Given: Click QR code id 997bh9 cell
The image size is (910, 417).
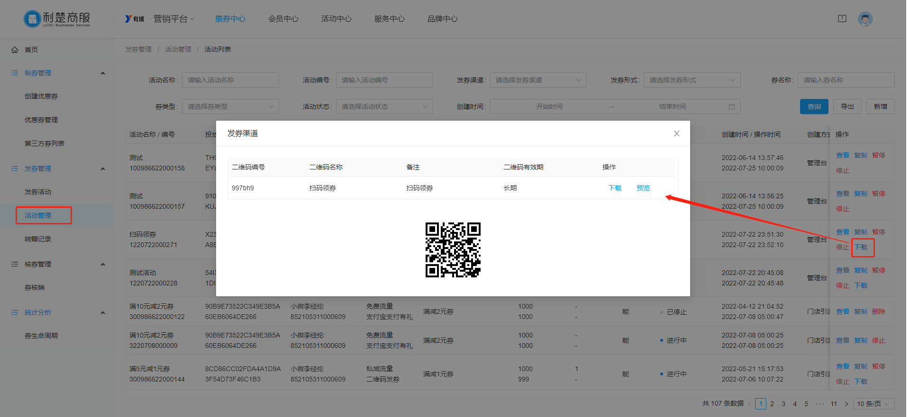Looking at the screenshot, I should pos(243,188).
